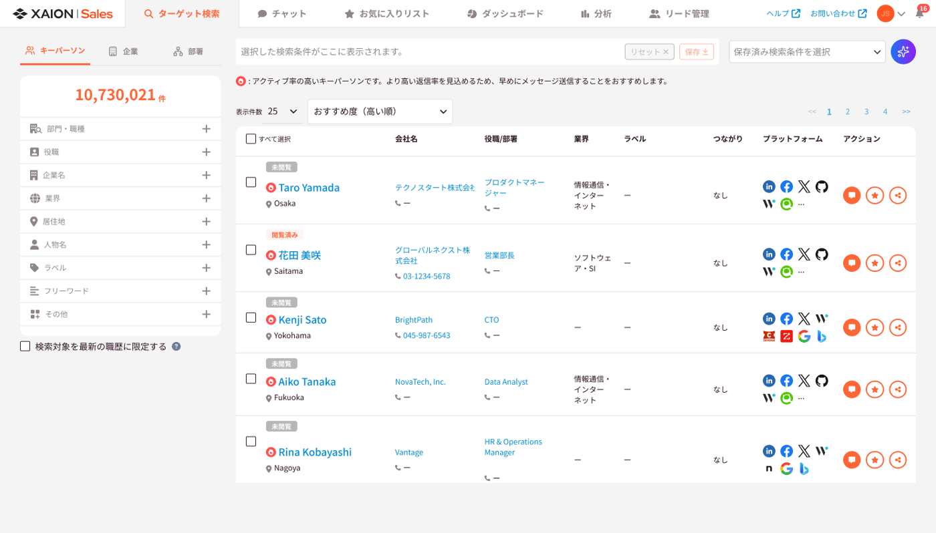Click LinkedIn icon in Kenji Sato row
This screenshot has width=936, height=533.
point(769,319)
